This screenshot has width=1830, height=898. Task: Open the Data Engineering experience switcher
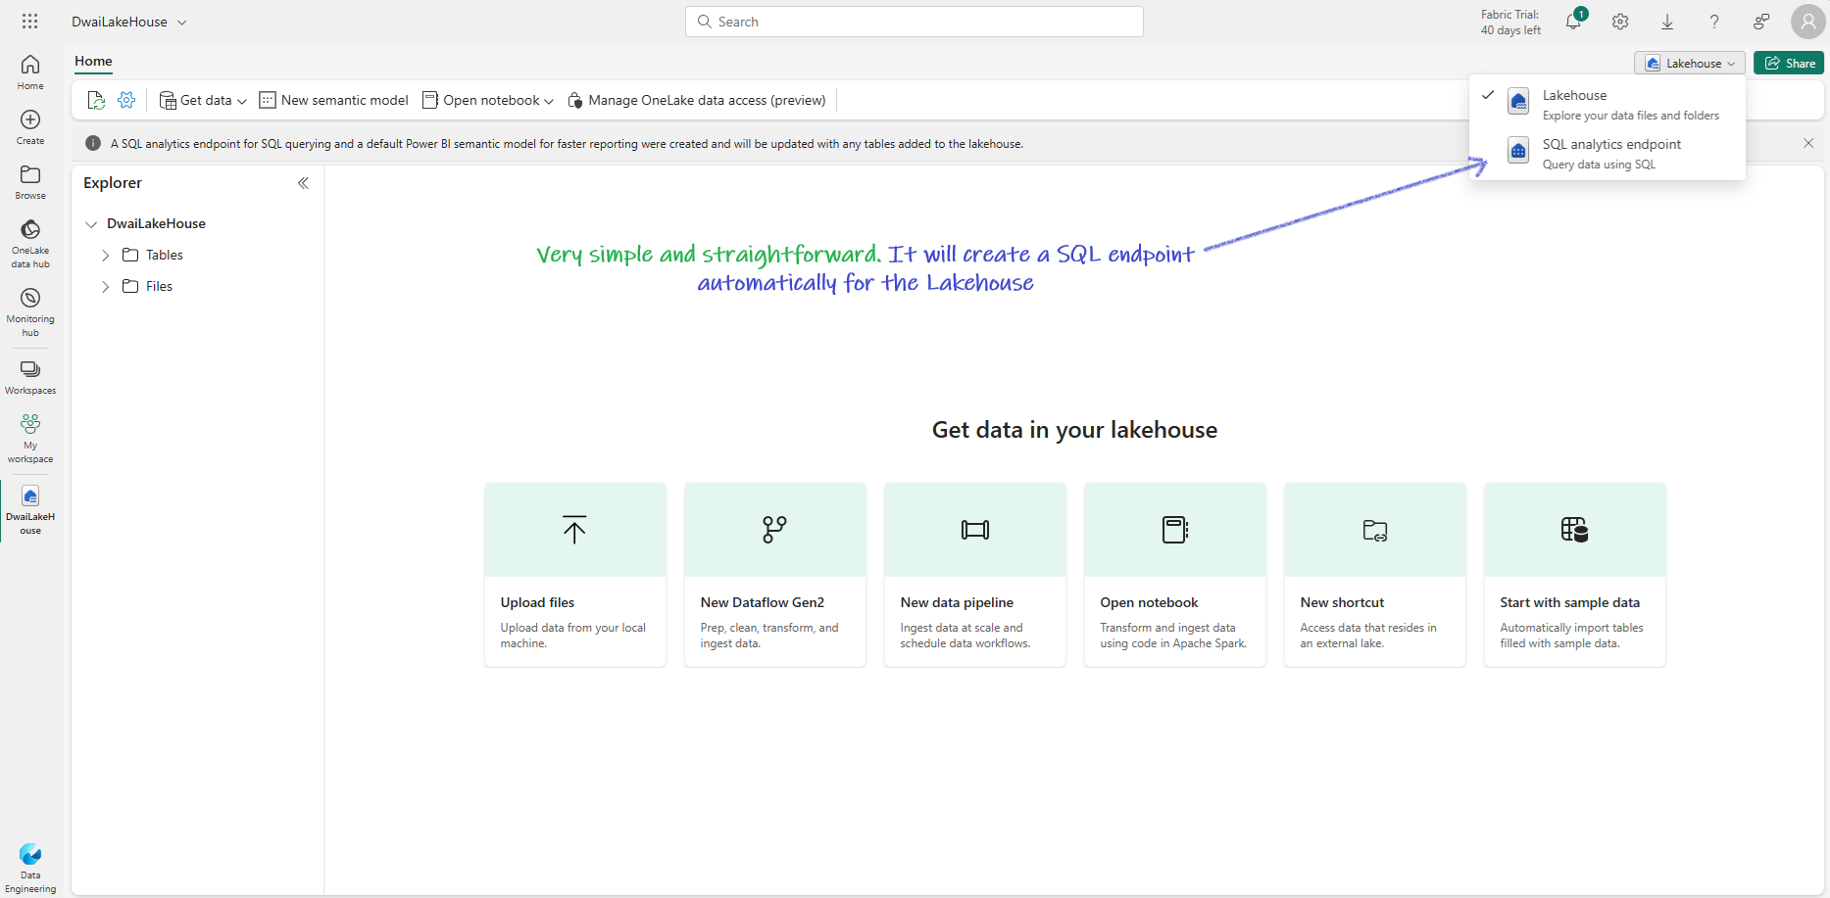coord(30,869)
